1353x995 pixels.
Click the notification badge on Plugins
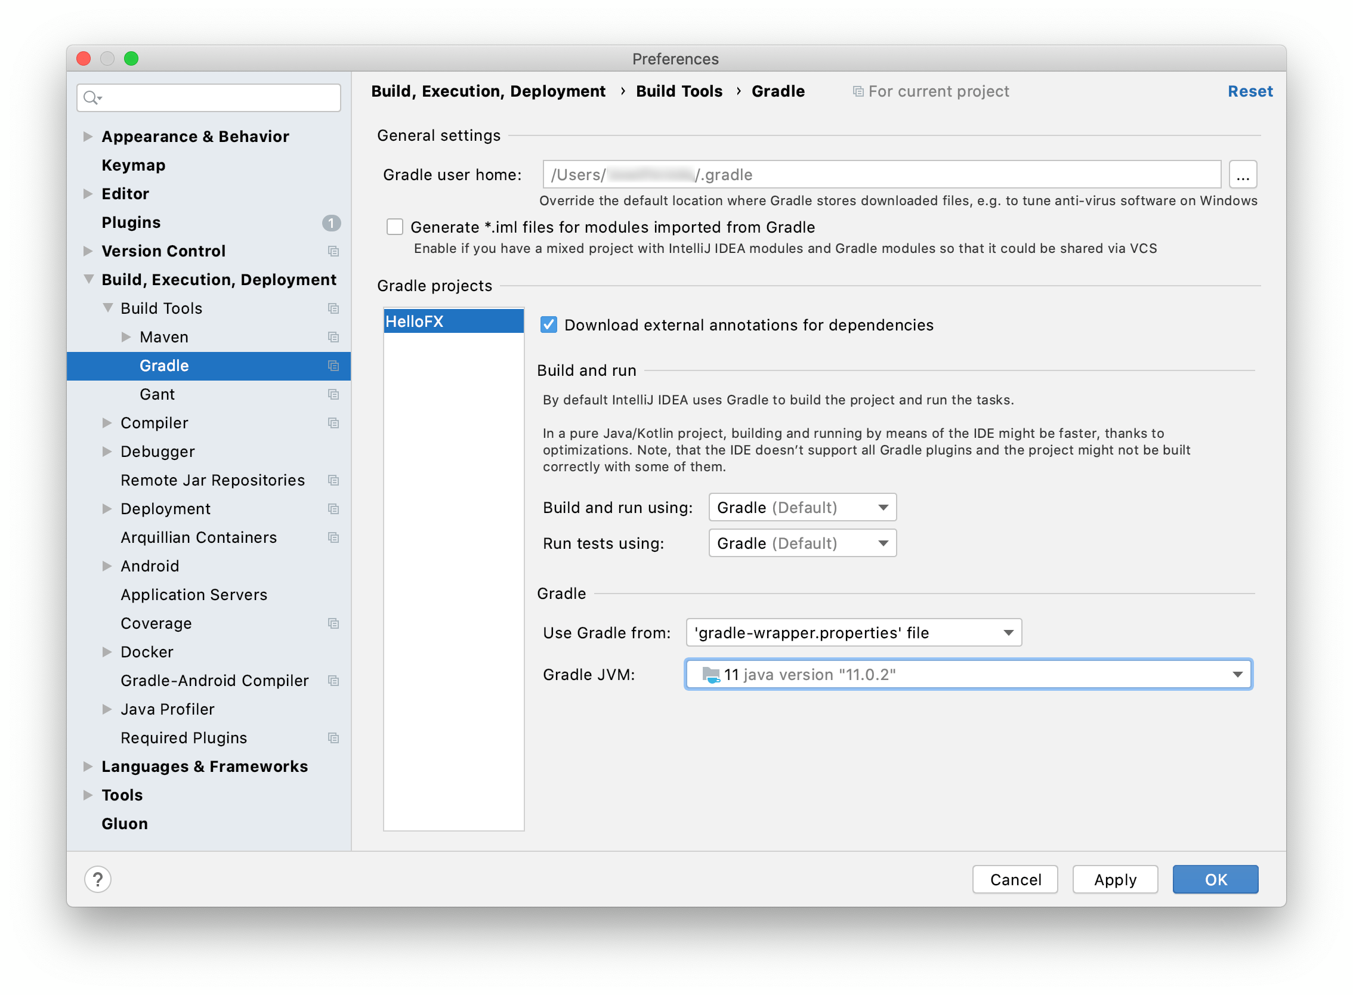tap(330, 223)
